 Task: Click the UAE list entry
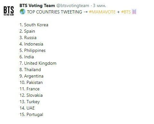pos(27,108)
